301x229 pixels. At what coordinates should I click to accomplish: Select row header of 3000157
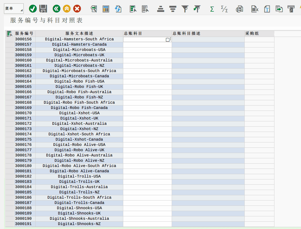click(9, 45)
